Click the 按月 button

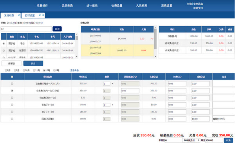coord(33,63)
